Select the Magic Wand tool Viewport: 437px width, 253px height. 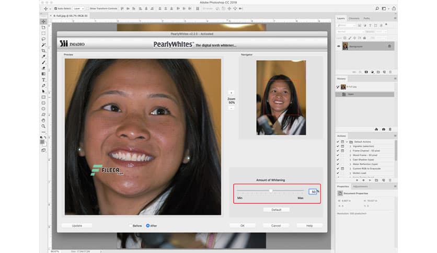[x=43, y=45]
